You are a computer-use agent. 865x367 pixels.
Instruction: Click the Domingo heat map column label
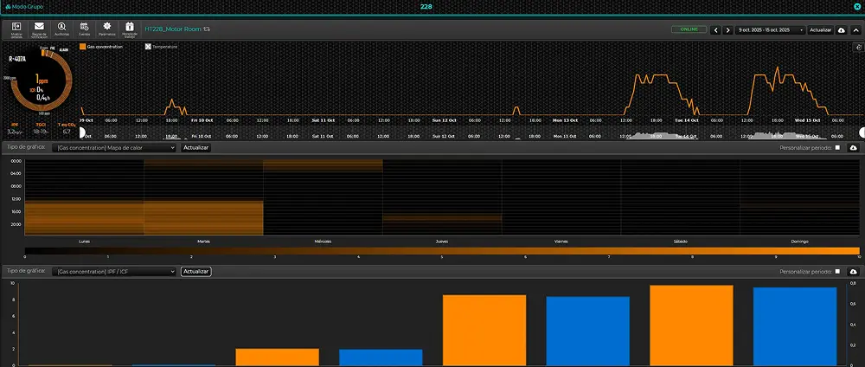(799, 241)
